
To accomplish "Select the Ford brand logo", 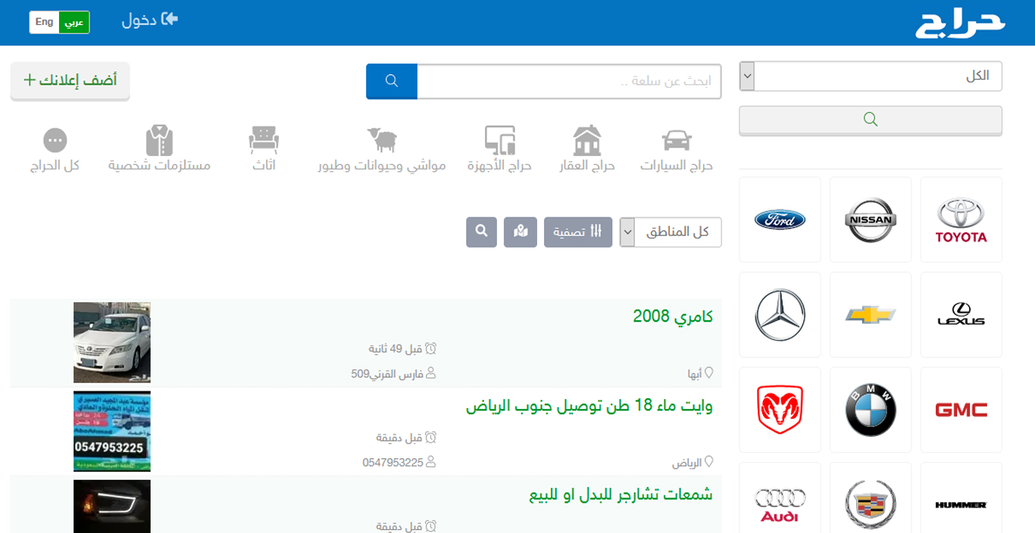I will (x=780, y=220).
